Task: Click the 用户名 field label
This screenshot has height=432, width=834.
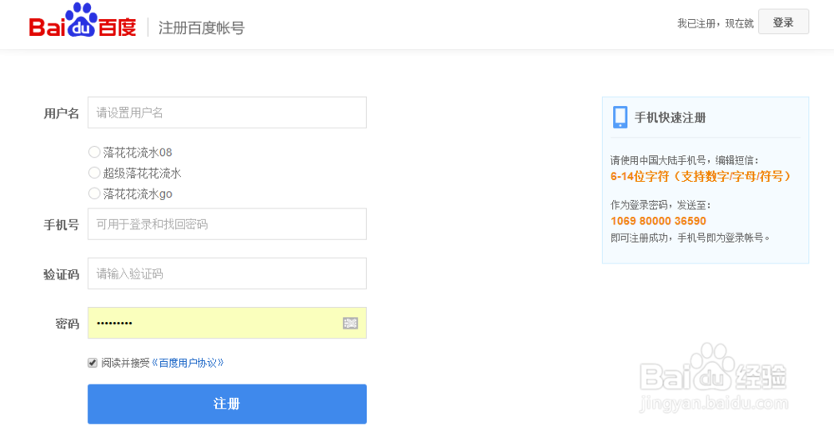Action: click(x=62, y=113)
